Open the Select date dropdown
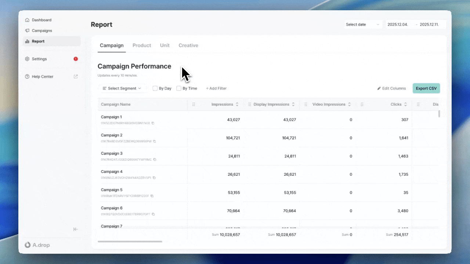This screenshot has width=470, height=264. tap(362, 24)
